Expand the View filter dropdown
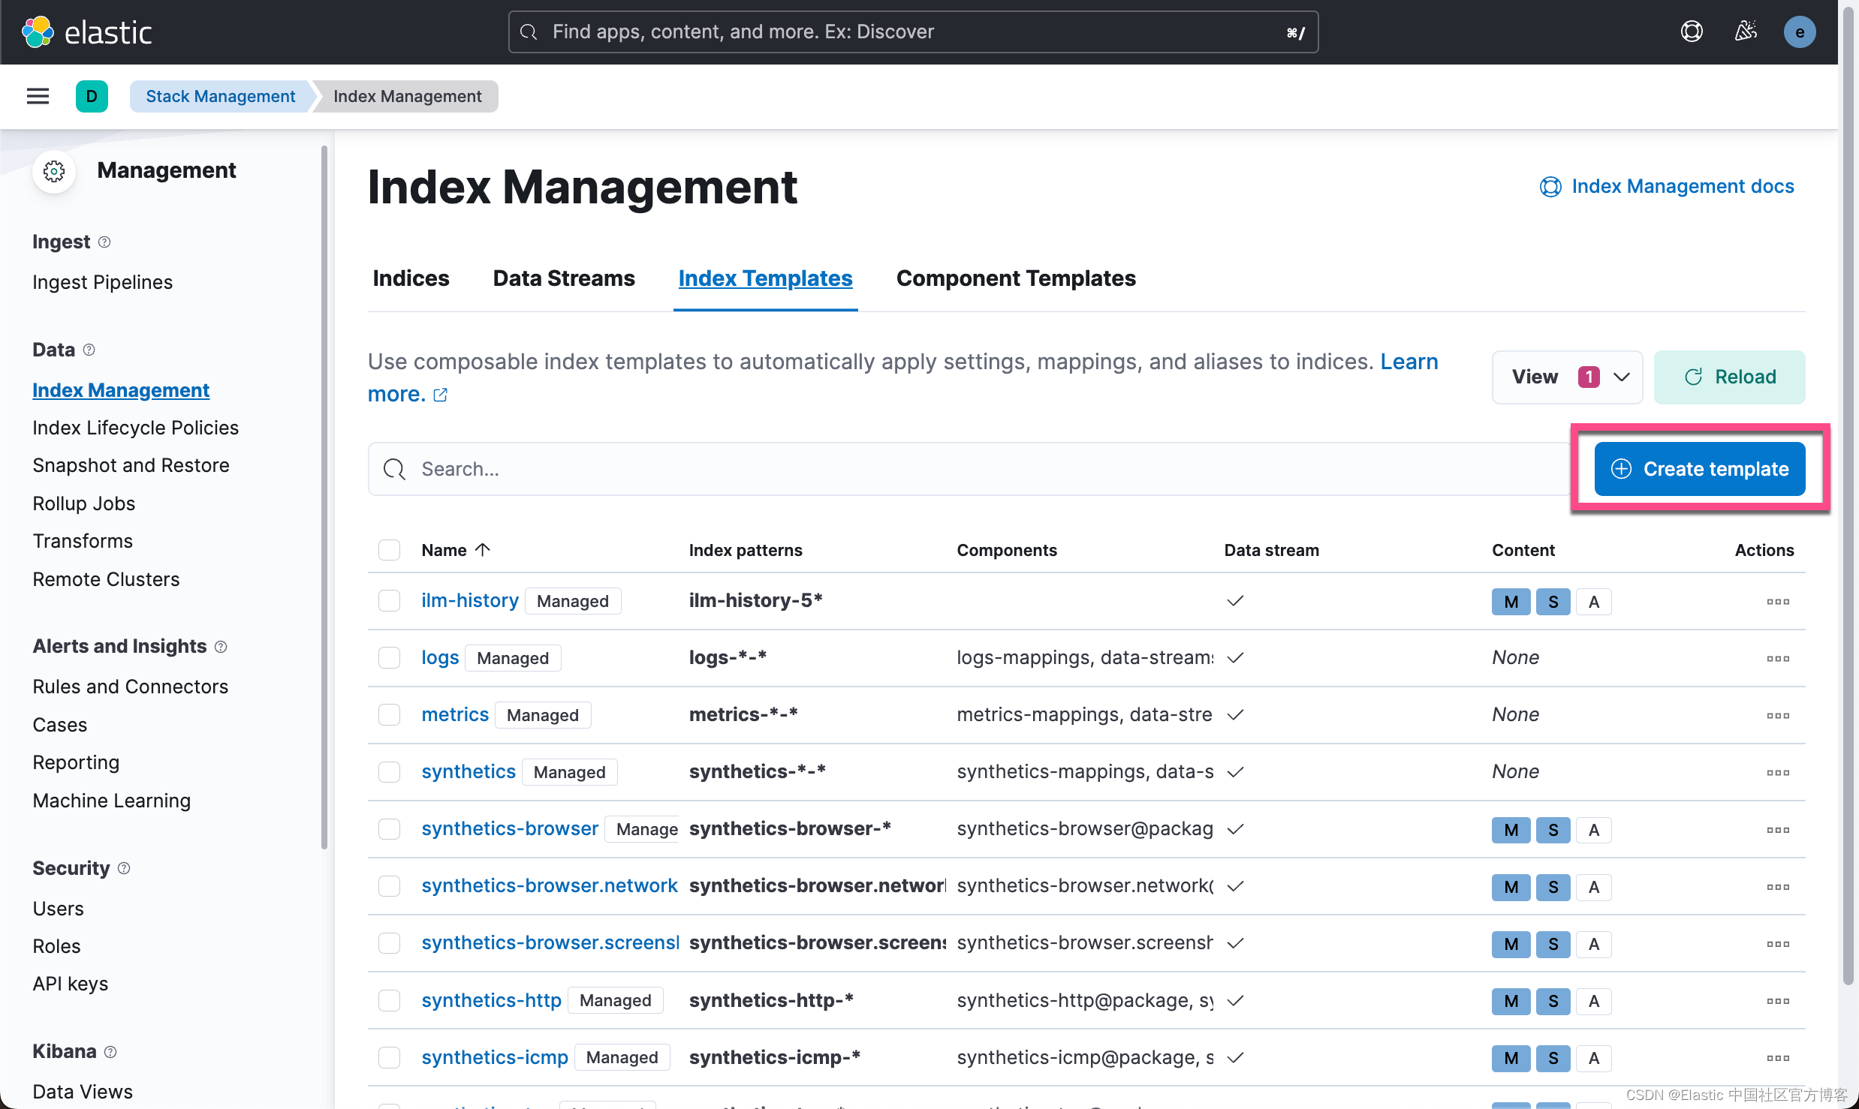 pos(1567,377)
